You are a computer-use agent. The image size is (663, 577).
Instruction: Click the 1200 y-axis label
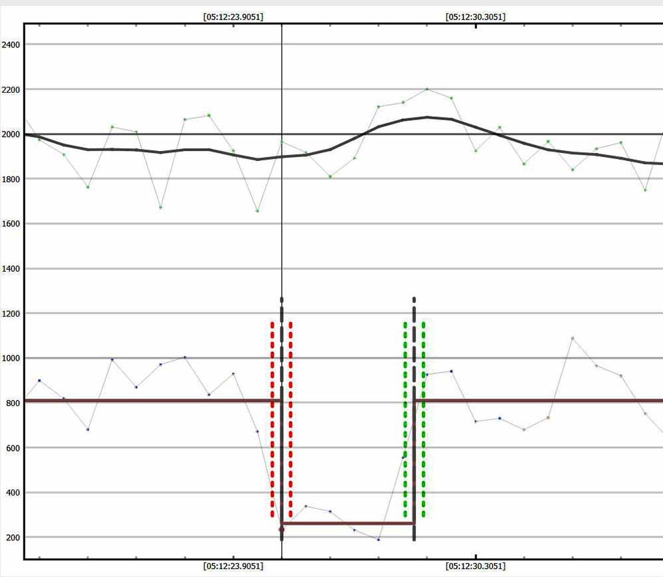(x=11, y=313)
